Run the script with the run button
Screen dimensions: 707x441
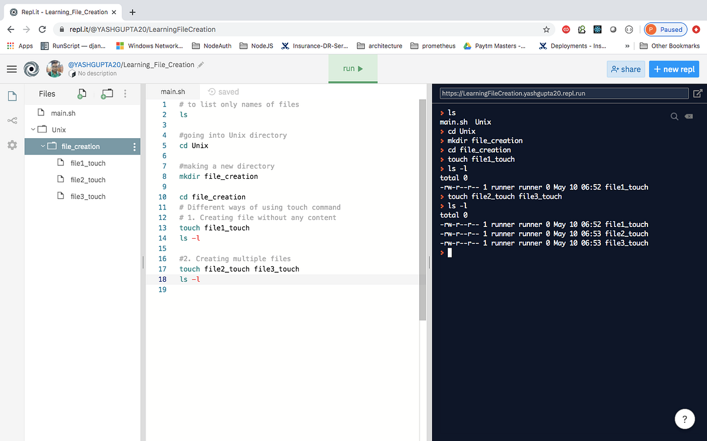pyautogui.click(x=352, y=69)
